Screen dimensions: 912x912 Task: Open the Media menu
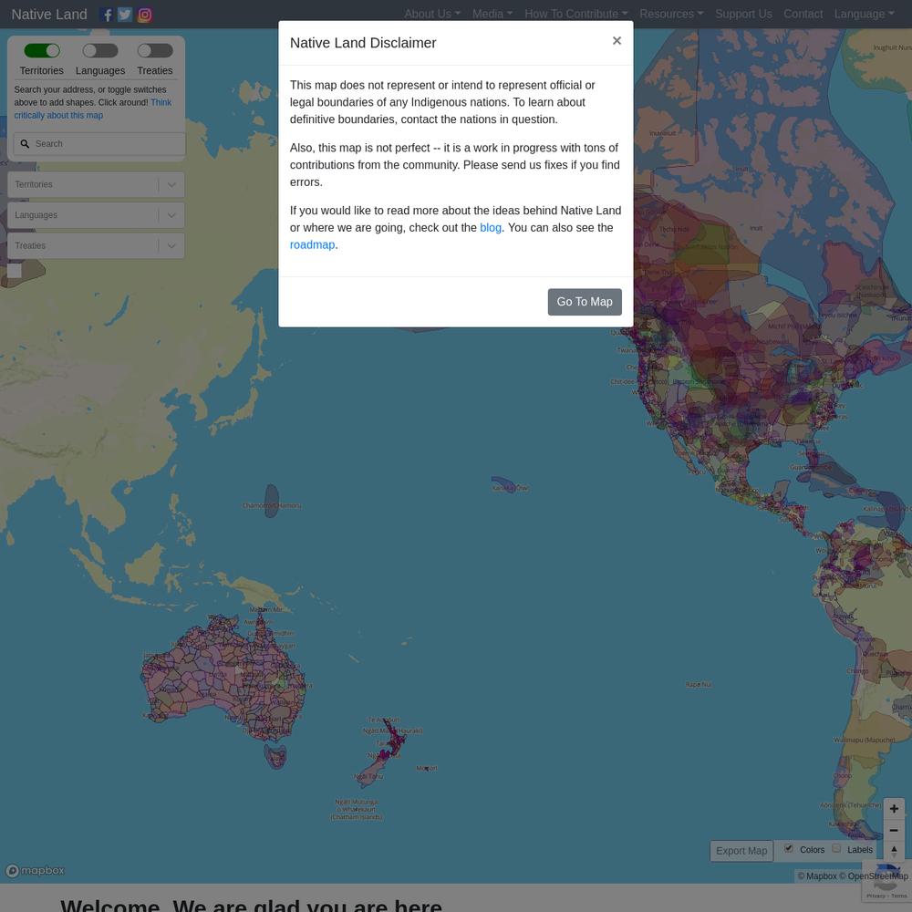[x=492, y=14]
